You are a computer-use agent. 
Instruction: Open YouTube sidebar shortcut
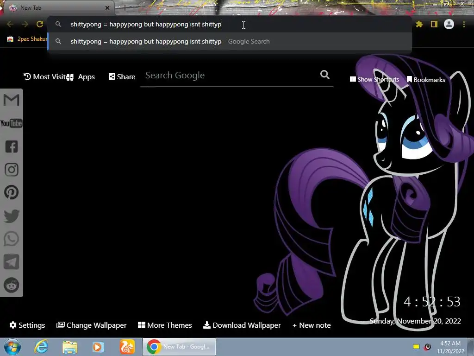click(12, 123)
